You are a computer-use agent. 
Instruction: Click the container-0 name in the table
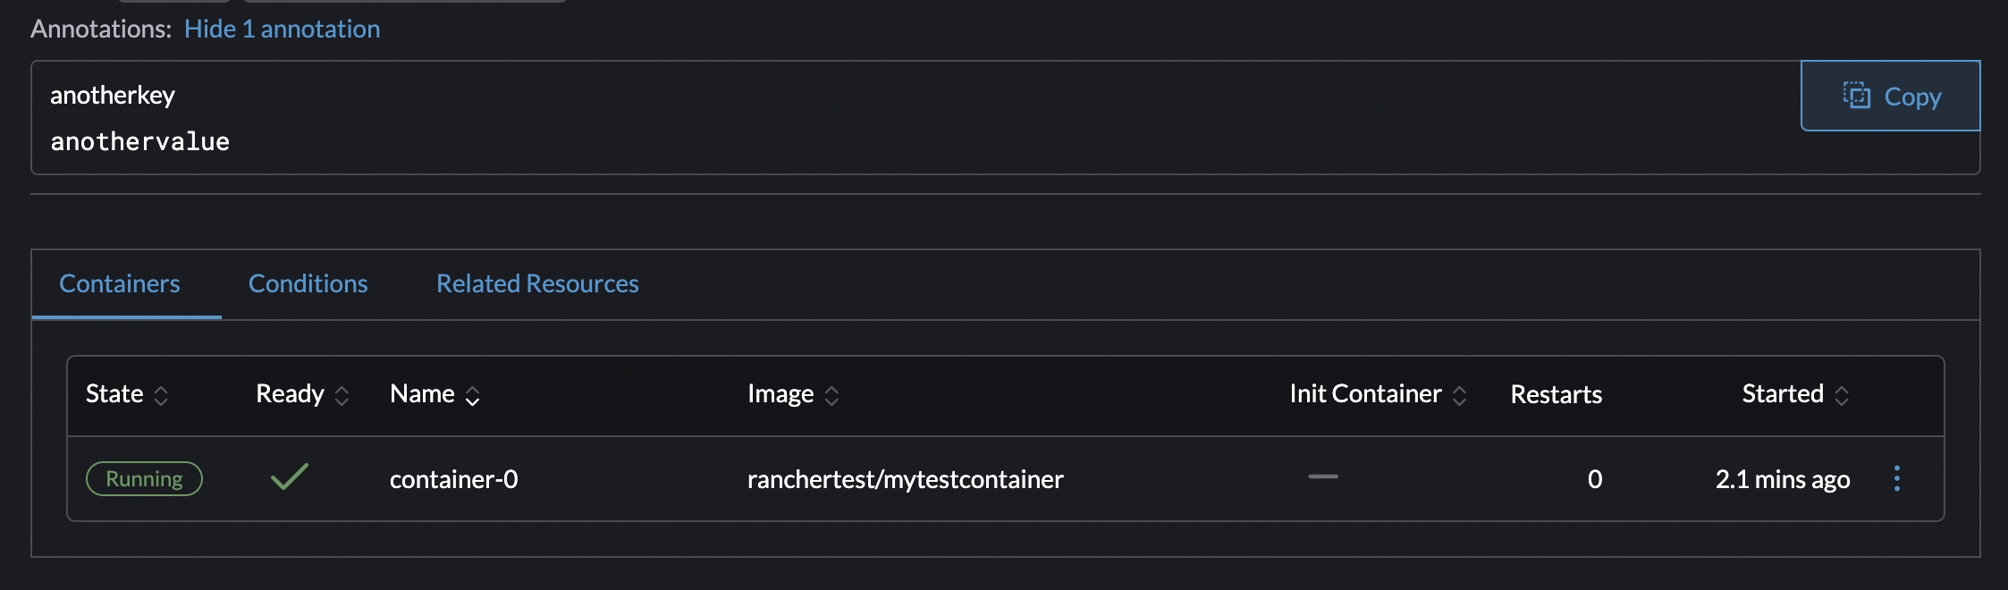pyautogui.click(x=452, y=479)
